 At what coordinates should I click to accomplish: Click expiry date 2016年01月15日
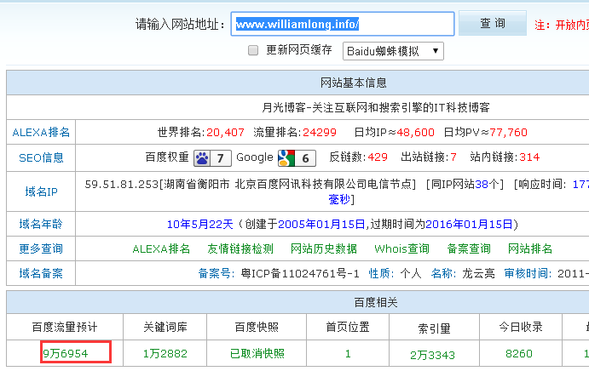(469, 225)
